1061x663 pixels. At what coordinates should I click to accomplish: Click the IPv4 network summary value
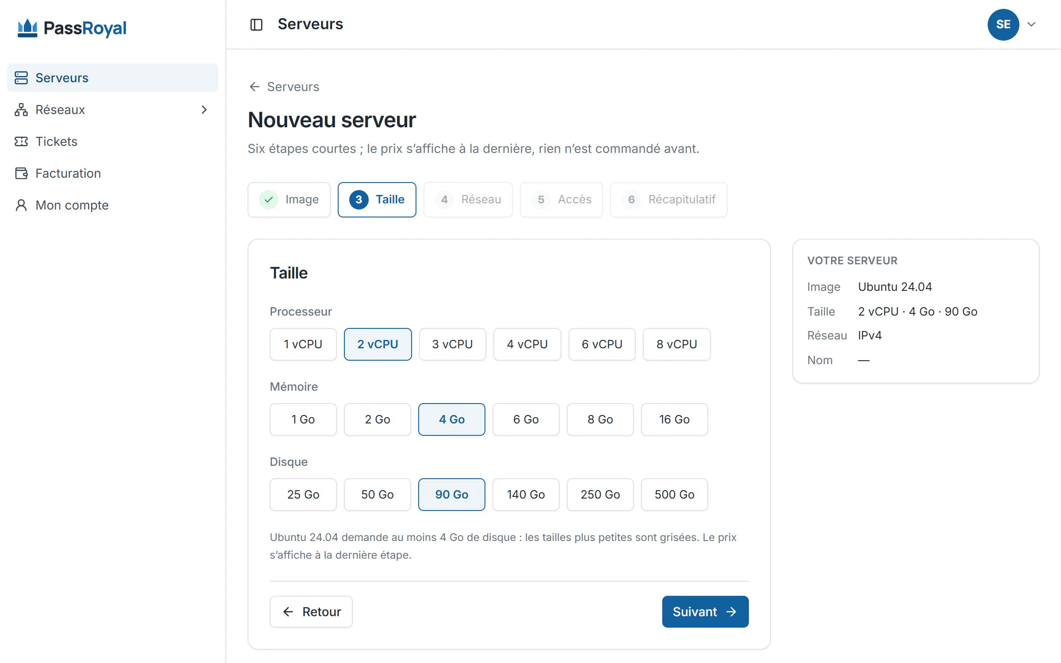tap(870, 335)
